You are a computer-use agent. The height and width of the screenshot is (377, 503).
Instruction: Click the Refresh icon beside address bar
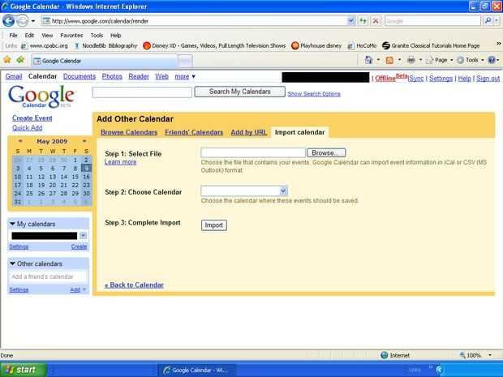coord(363,21)
